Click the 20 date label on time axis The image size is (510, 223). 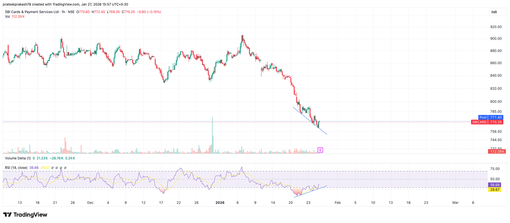(x=291, y=203)
